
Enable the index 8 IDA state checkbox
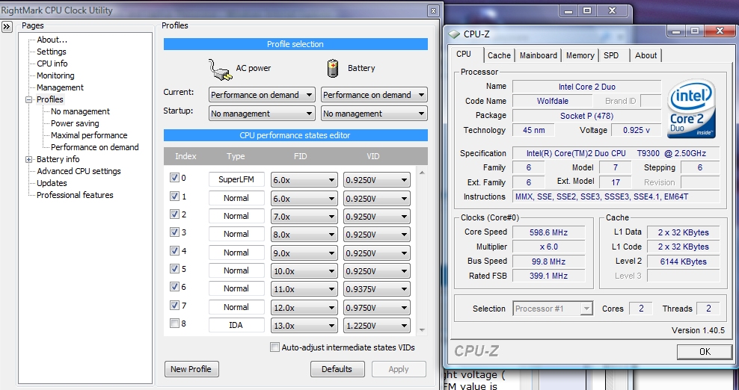pyautogui.click(x=174, y=324)
